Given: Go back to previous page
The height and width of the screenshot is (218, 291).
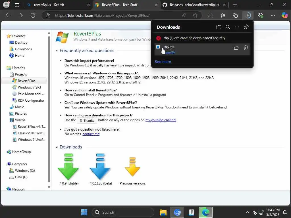Looking at the screenshot, I should [x=8, y=15].
